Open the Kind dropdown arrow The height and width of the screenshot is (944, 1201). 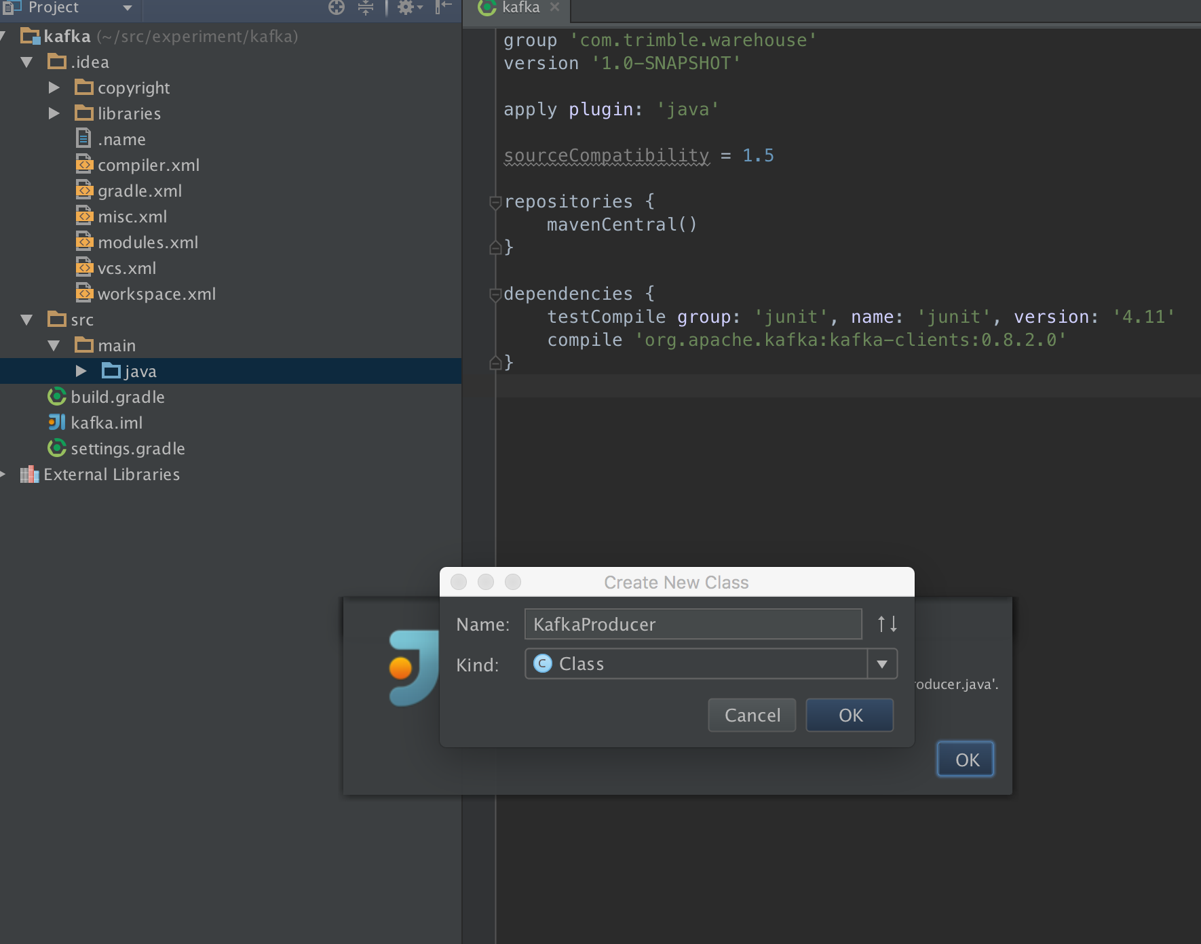click(x=882, y=664)
